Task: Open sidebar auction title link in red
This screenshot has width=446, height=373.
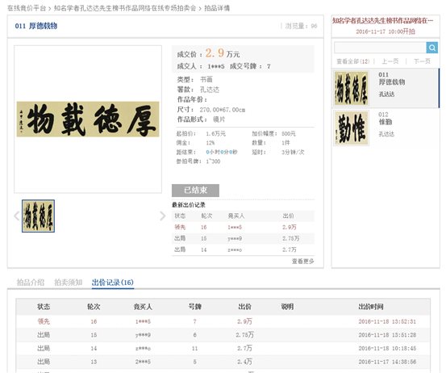Action: [x=382, y=20]
